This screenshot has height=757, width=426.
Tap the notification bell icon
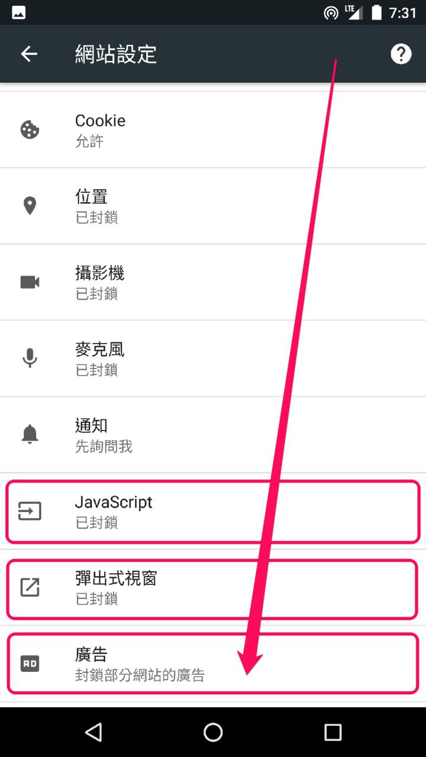click(30, 435)
